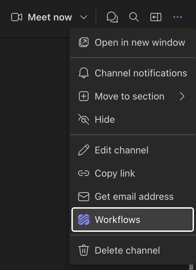Hide this channel
Viewport: 196px width, 270px height.
133,119
